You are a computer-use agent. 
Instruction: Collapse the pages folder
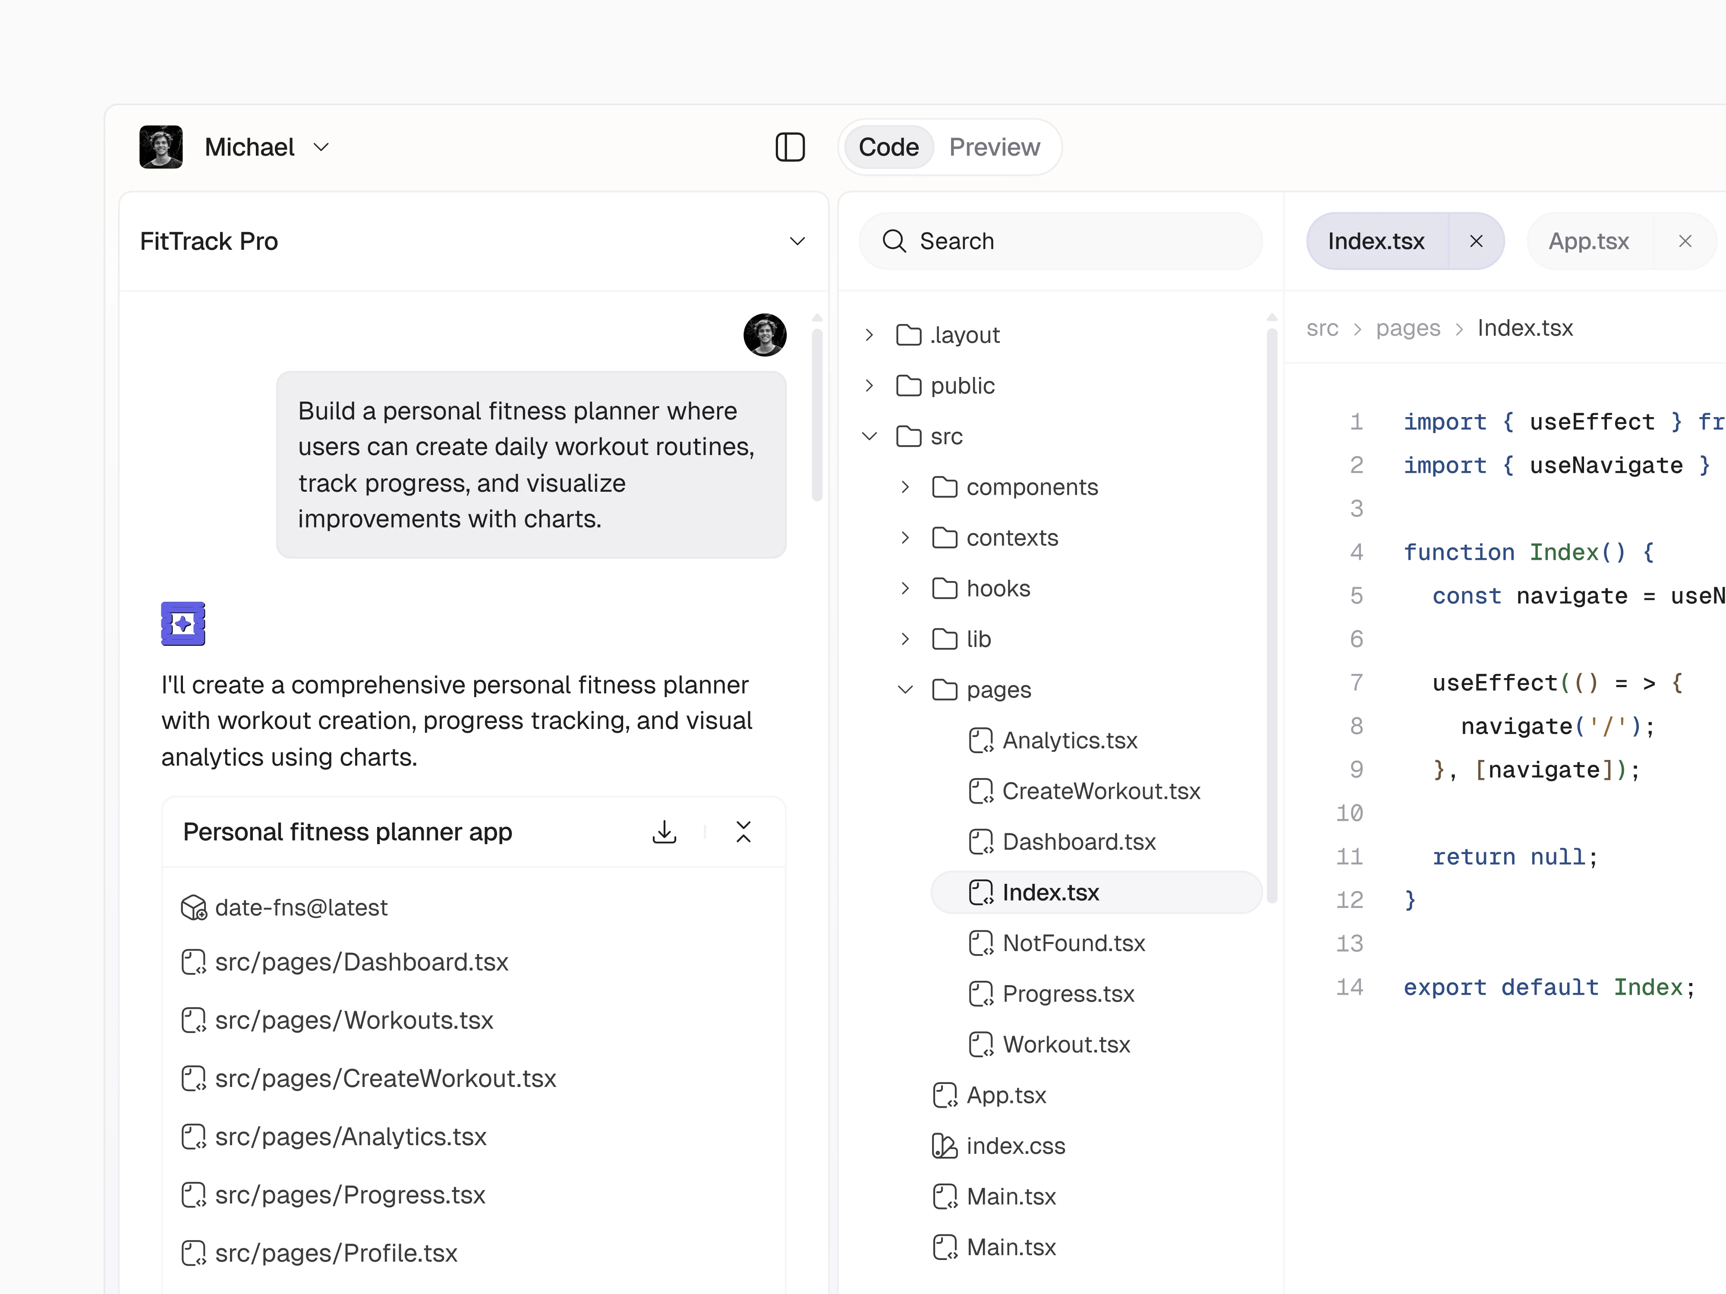[905, 690]
